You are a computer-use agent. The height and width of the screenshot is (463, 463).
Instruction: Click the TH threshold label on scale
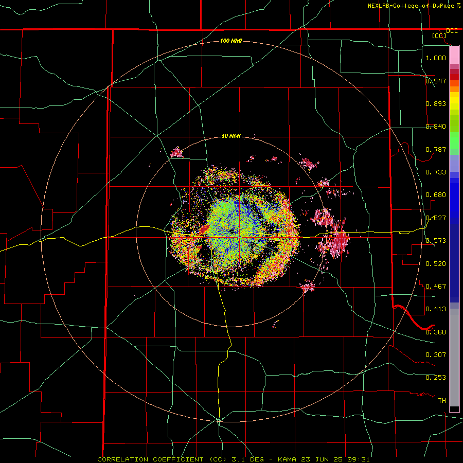442,400
